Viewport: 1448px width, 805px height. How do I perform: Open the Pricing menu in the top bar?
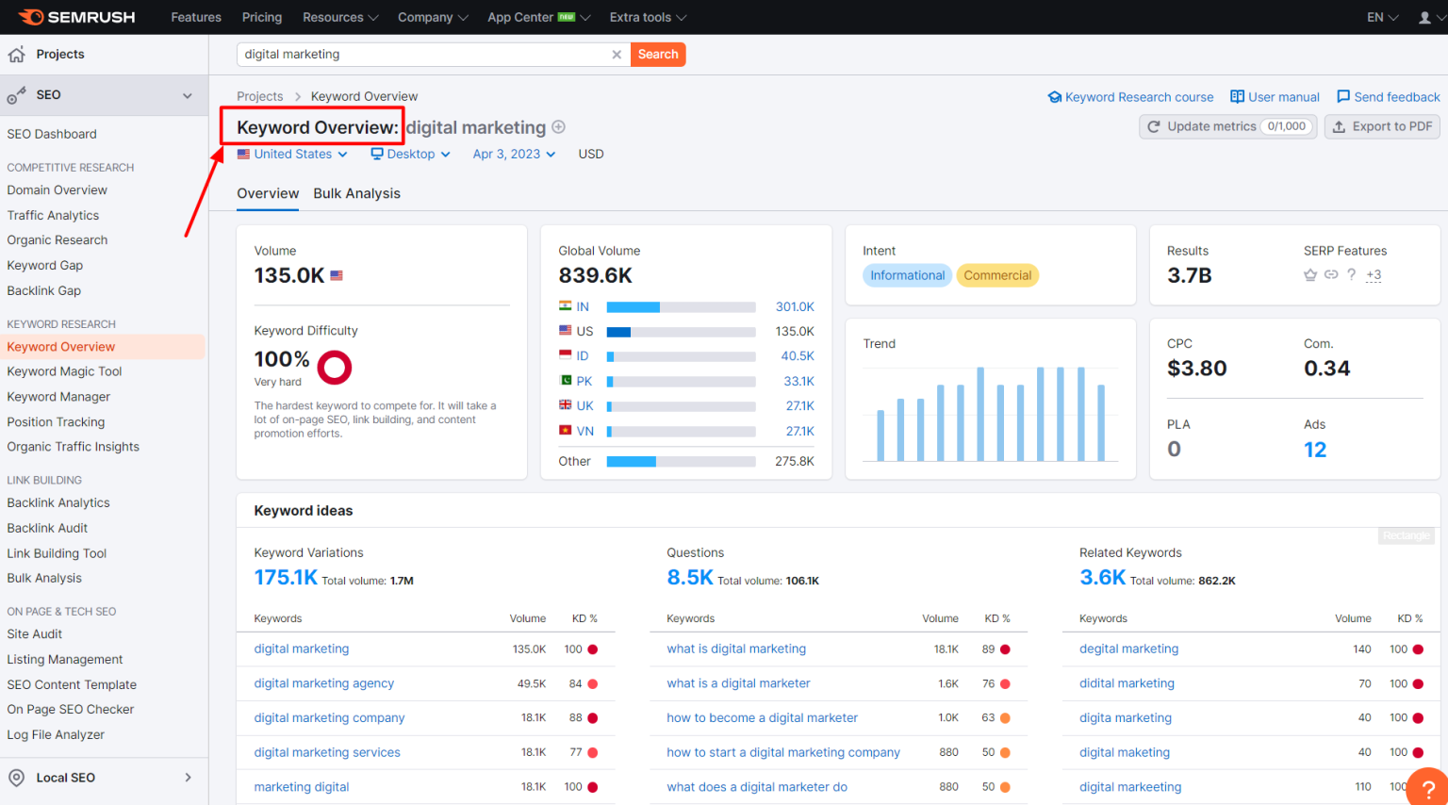261,16
